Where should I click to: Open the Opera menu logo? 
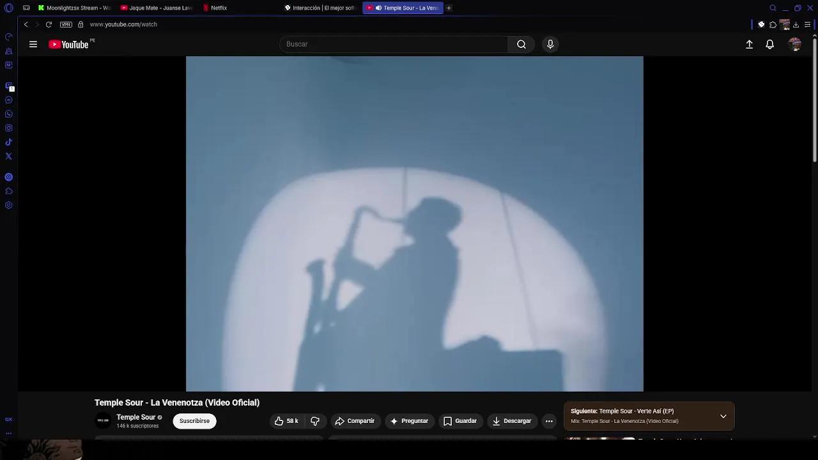tap(9, 8)
